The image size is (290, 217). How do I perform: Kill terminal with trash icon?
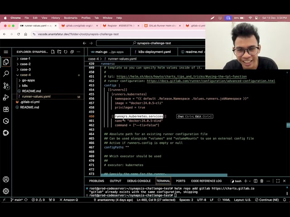click(262, 181)
